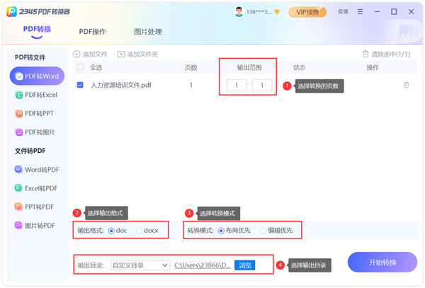Click the PPT转PDF orange icon
425x288 pixels.
18,207
